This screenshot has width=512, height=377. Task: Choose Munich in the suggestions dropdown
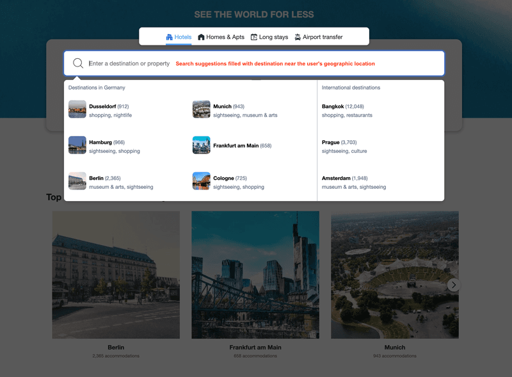pyautogui.click(x=223, y=107)
